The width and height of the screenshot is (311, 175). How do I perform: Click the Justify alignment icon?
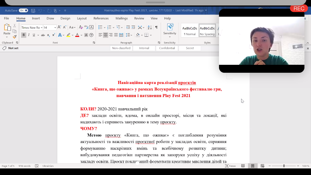click(x=116, y=35)
